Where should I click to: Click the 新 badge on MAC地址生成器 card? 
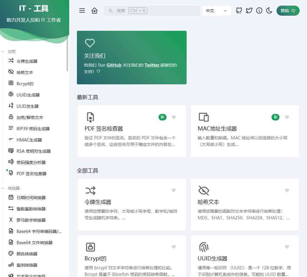click(x=275, y=117)
